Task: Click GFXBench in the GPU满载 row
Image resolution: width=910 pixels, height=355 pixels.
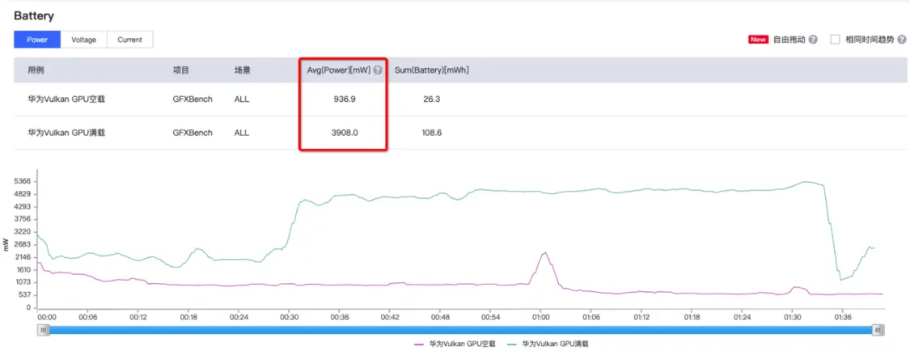Action: (x=193, y=133)
